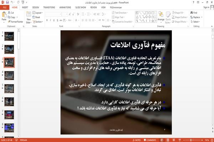Open the Layout dropdown

coord(37,13)
